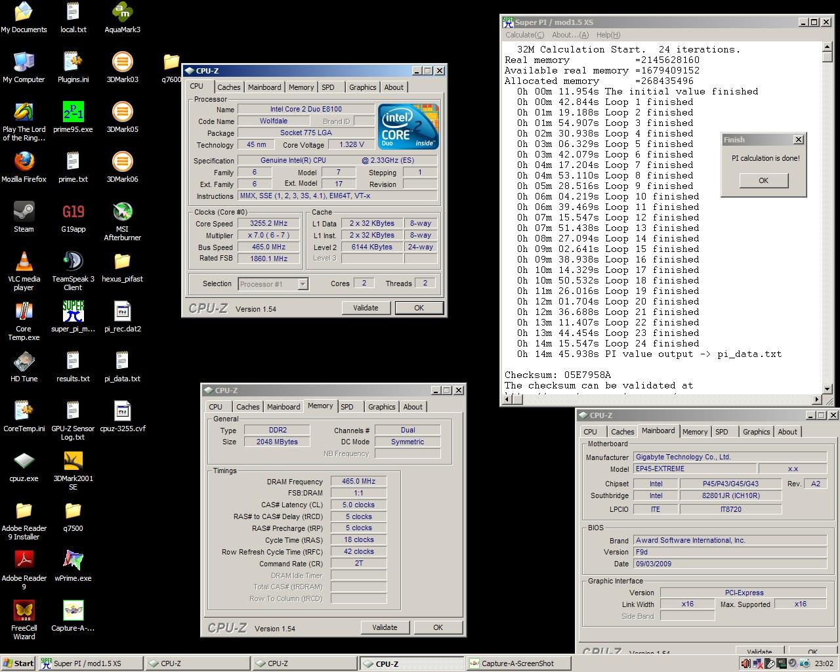Click Validate in Memory CPU-Z window

click(385, 627)
